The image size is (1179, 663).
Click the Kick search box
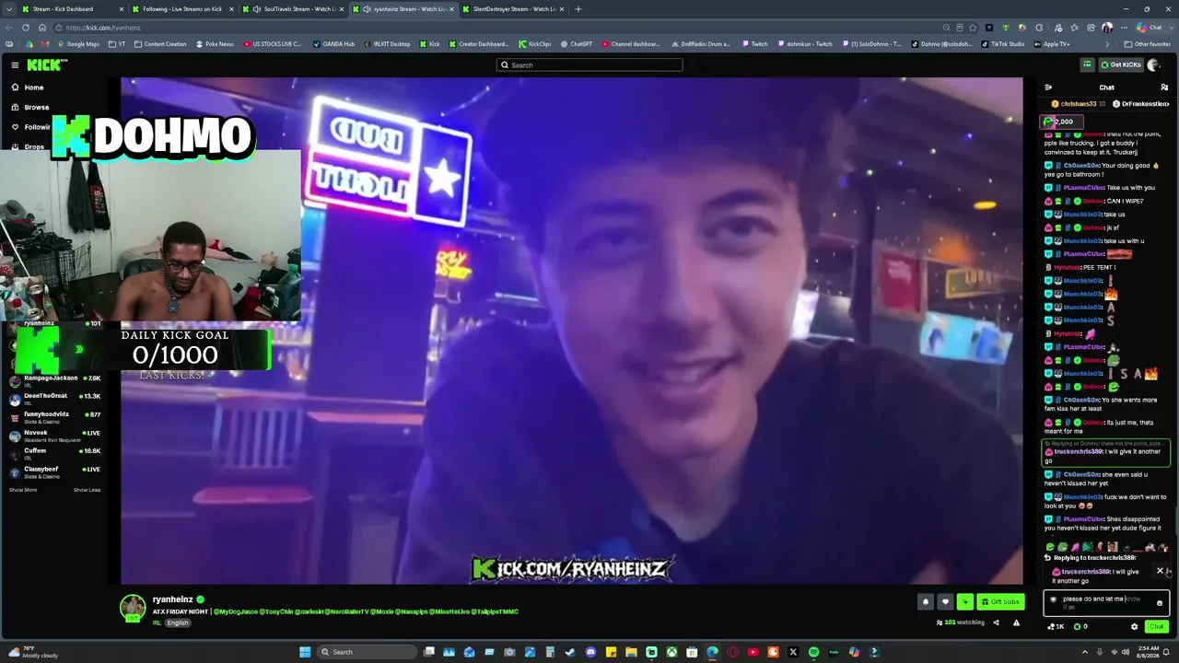coord(589,65)
